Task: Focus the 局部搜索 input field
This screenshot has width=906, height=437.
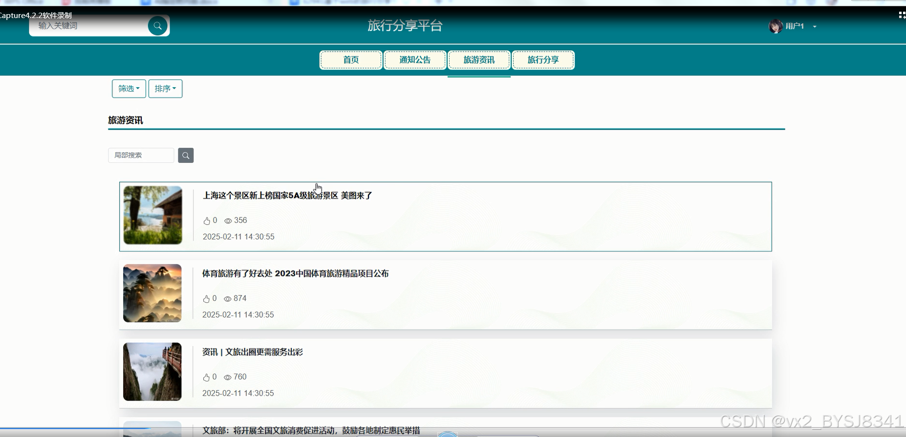Action: (141, 155)
